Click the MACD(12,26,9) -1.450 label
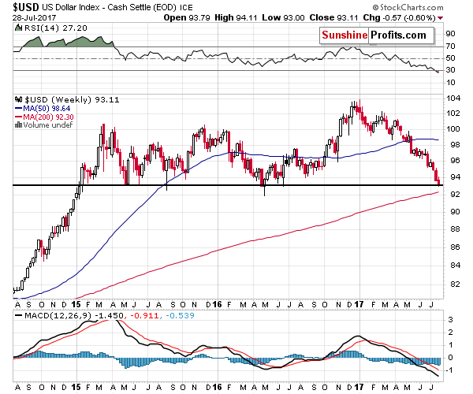 pos(74,316)
